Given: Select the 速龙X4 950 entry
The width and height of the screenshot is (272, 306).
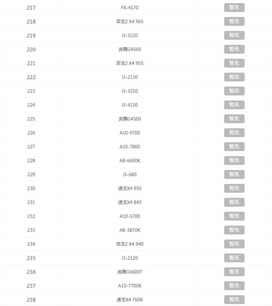Looking at the screenshot, I should pos(130,189).
